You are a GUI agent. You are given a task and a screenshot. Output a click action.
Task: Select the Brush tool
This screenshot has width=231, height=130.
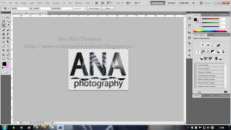coord(8,30)
